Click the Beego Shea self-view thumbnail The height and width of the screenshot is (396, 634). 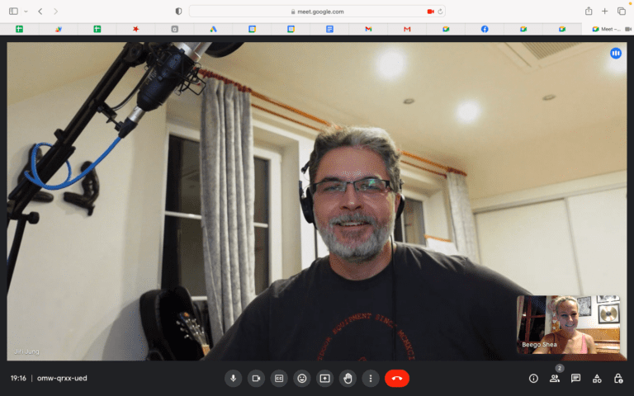[568, 324]
